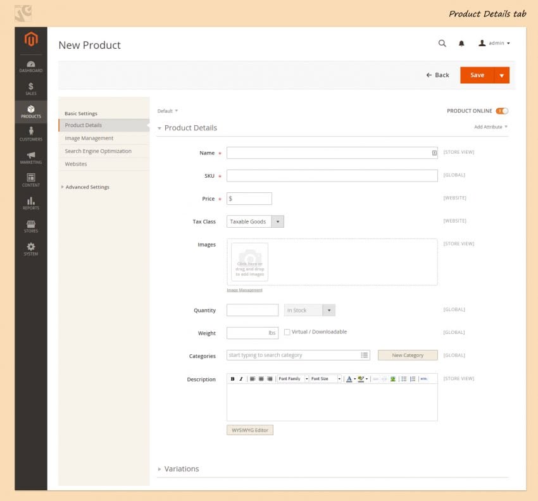Viewport: 538px width, 501px height.
Task: Expand Advanced Settings
Action: point(85,187)
